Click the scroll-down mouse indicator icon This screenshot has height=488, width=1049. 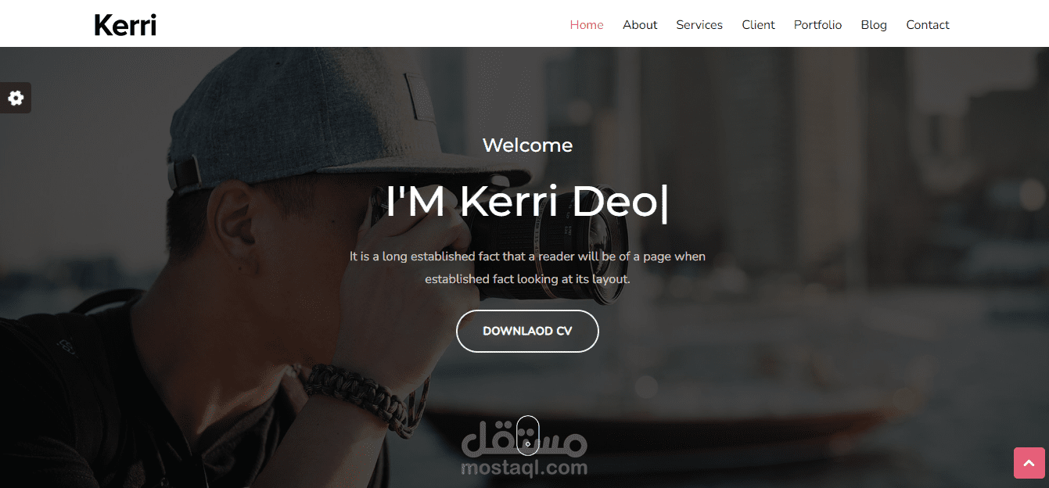coord(528,436)
